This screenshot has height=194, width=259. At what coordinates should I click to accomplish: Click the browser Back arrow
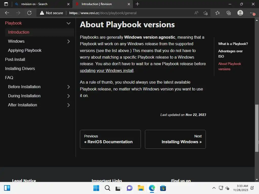click(x=7, y=13)
